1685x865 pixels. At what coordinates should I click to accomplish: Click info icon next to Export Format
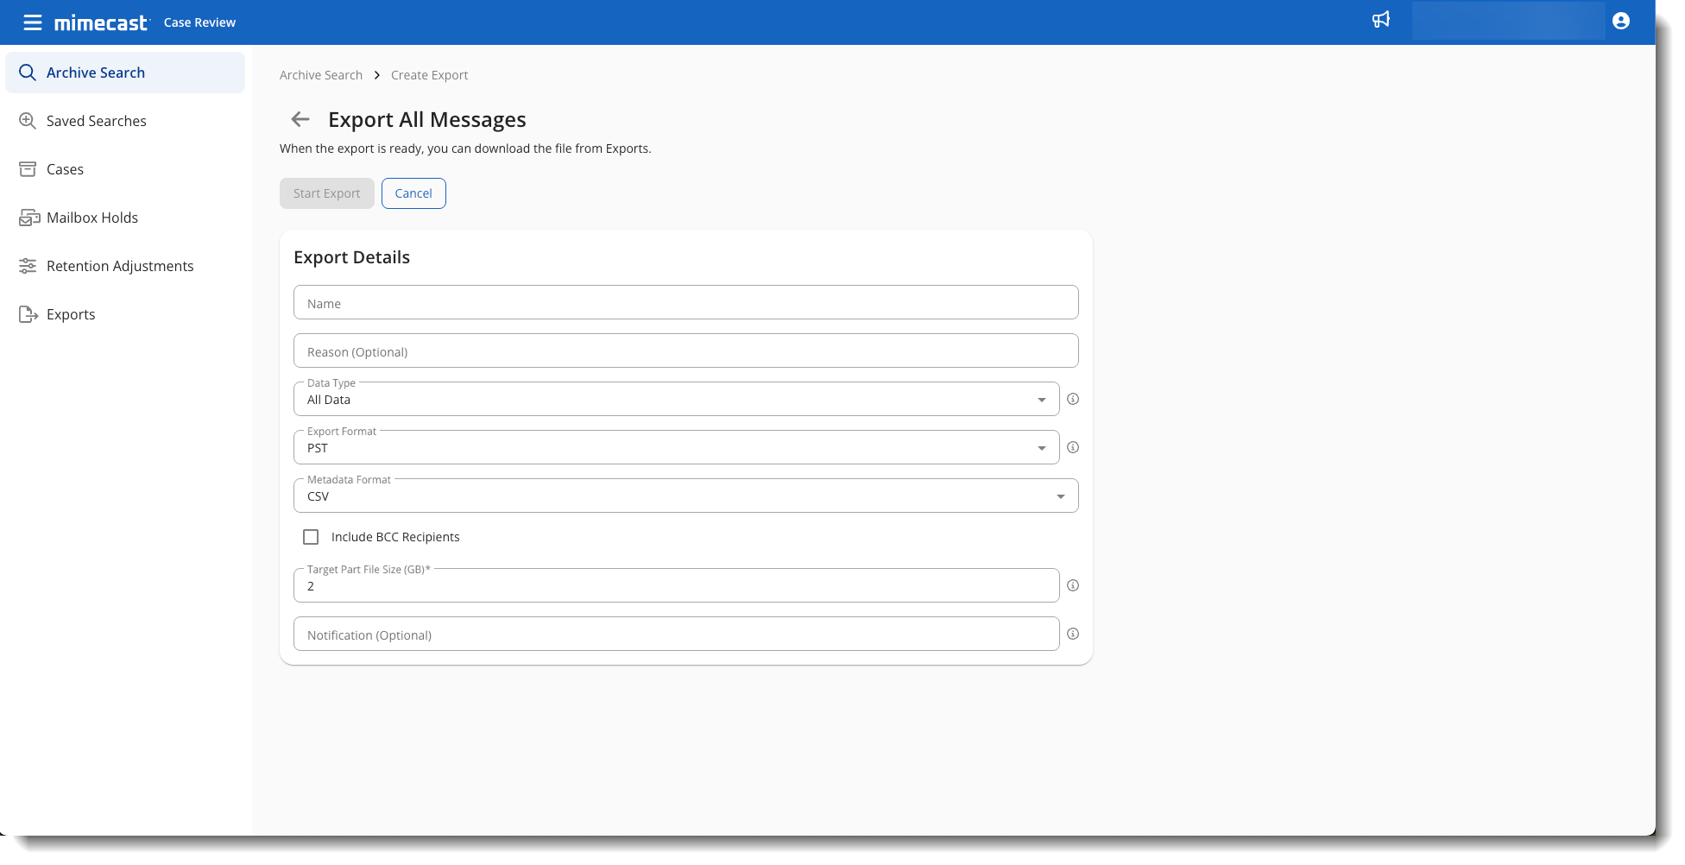click(1073, 447)
